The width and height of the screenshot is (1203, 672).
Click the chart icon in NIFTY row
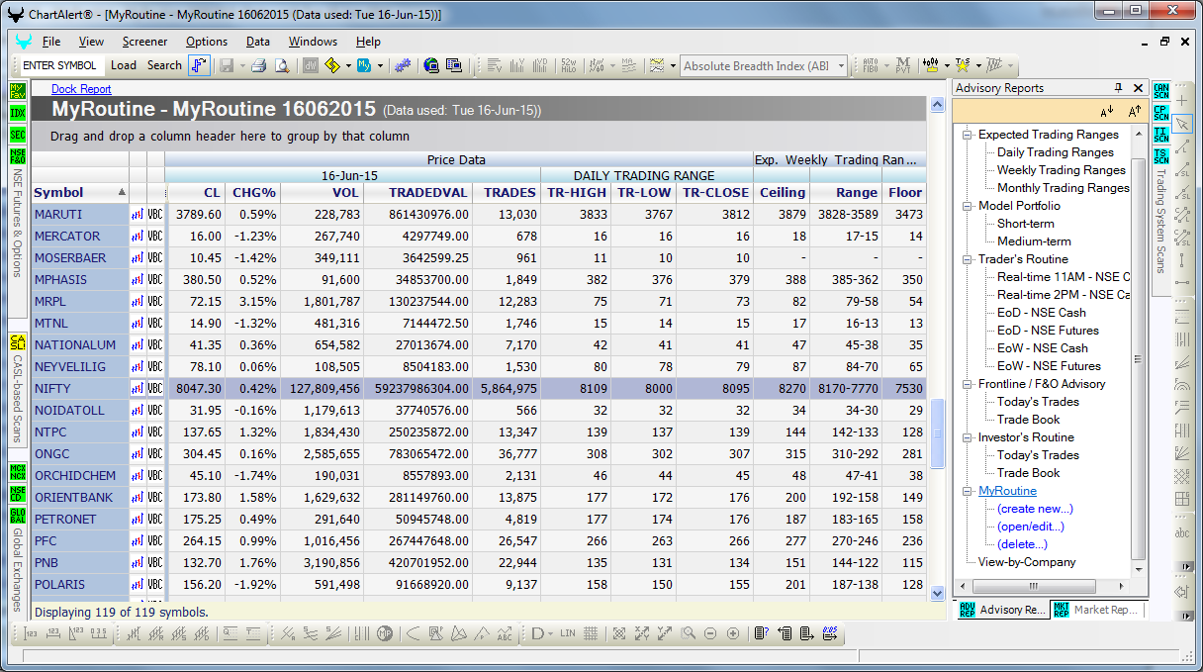pos(138,389)
